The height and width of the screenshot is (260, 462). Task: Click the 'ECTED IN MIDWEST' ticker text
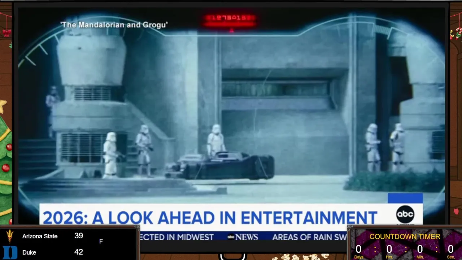(x=177, y=237)
